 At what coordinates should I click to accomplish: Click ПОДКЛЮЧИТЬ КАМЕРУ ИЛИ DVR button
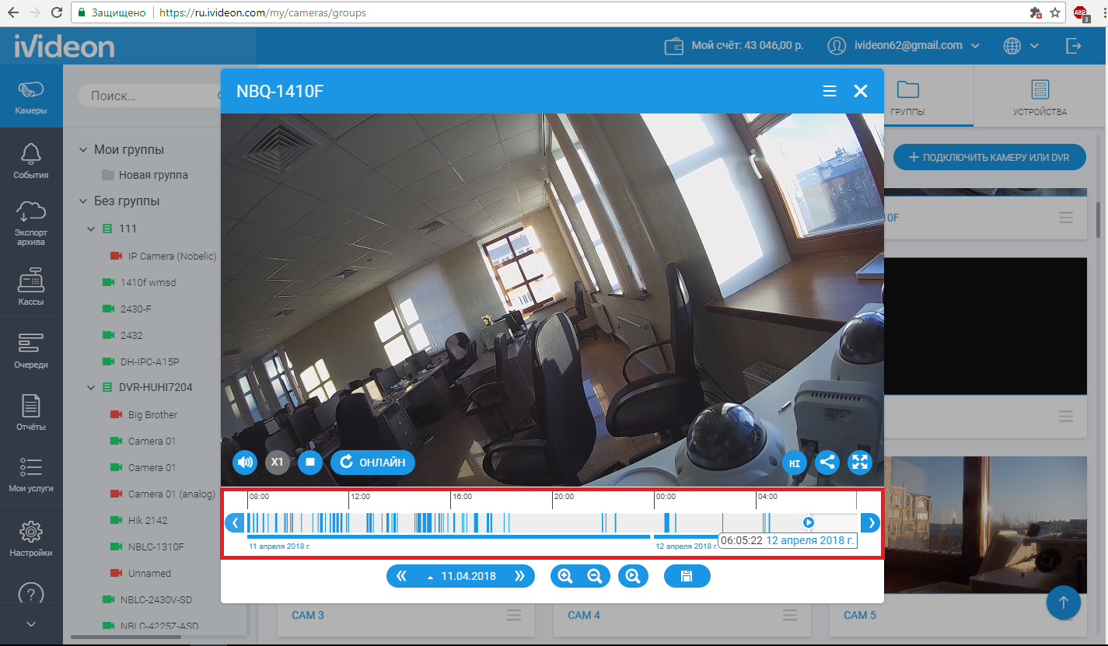(x=989, y=157)
